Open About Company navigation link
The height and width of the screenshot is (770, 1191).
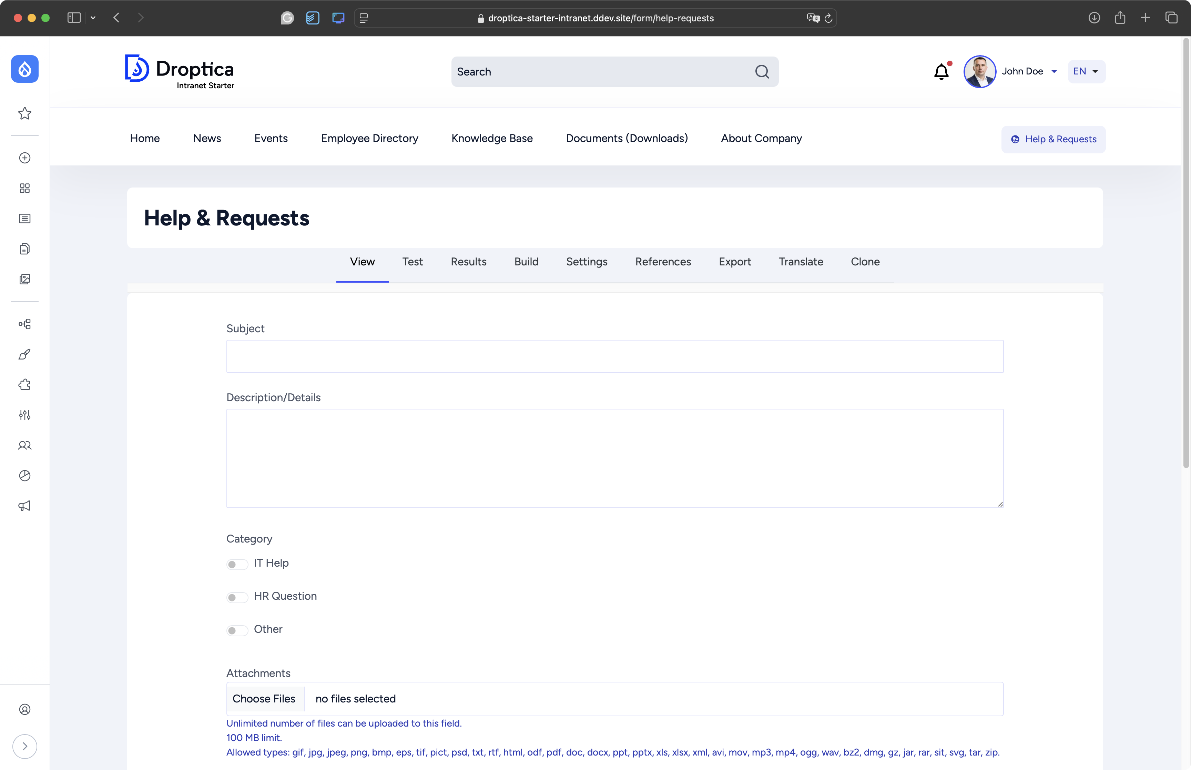(761, 139)
